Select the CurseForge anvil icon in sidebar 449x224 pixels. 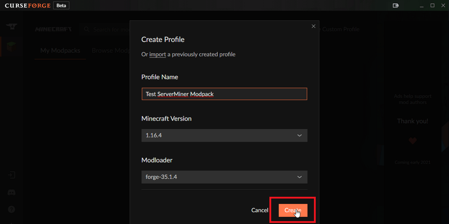click(12, 27)
